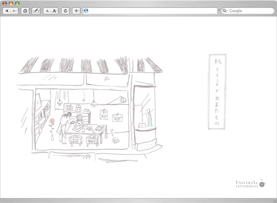The image size is (277, 203).
Task: Click the globe site icon in address bar
Action: [86, 11]
